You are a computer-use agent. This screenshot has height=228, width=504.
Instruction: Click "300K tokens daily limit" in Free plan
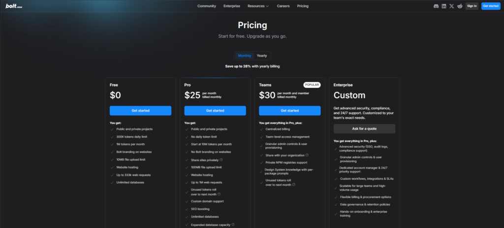(132, 137)
